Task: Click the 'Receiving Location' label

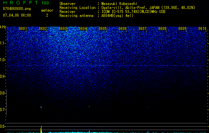Action: coord(77,8)
